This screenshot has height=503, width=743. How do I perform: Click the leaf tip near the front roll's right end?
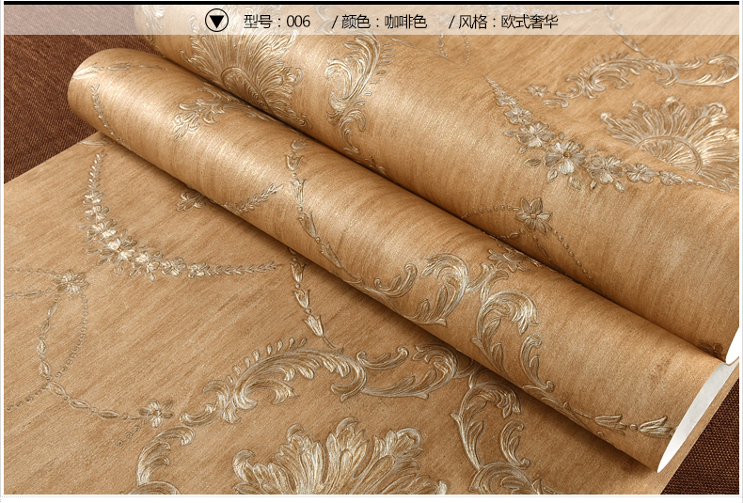(x=656, y=427)
